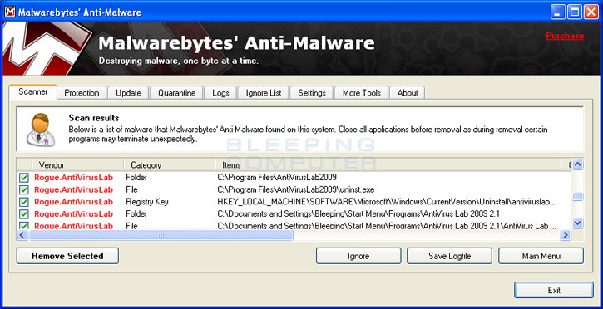Click the vertical scrollbar up arrow
603x309 pixels.
tap(577, 165)
